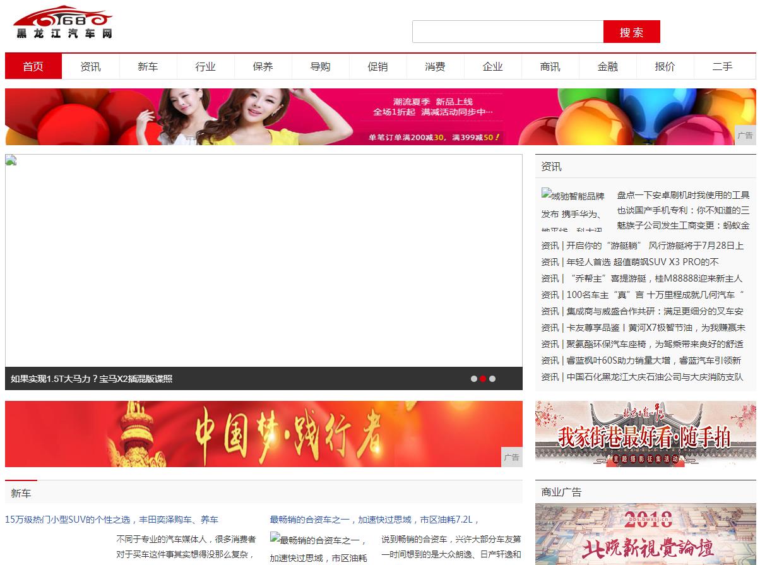Open the 导购 nav tab
The height and width of the screenshot is (565, 760).
pos(321,66)
